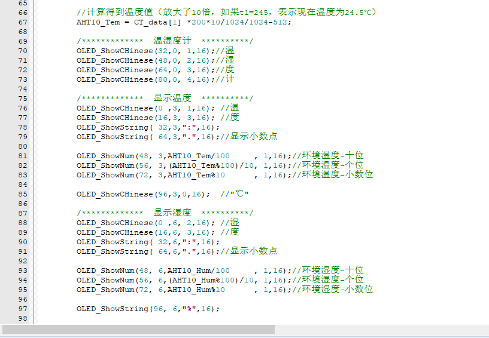This screenshot has width=489, height=338.
Task: Click OLED_ShowCHinese(16,3, 3,16) on line 77
Action: [x=145, y=118]
